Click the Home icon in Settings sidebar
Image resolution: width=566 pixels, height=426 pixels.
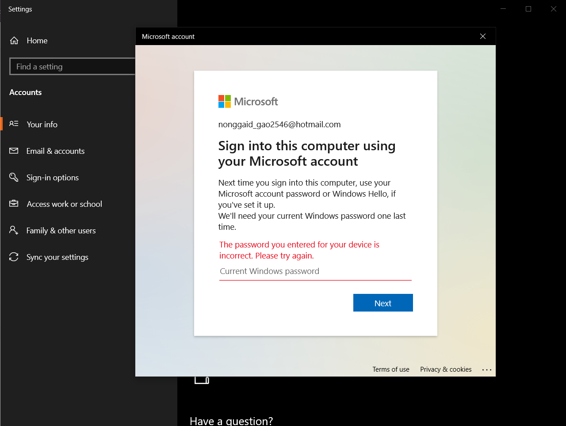(x=14, y=41)
